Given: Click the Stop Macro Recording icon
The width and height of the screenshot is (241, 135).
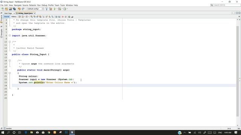Looking at the screenshot, I should pyautogui.click(x=66, y=16).
